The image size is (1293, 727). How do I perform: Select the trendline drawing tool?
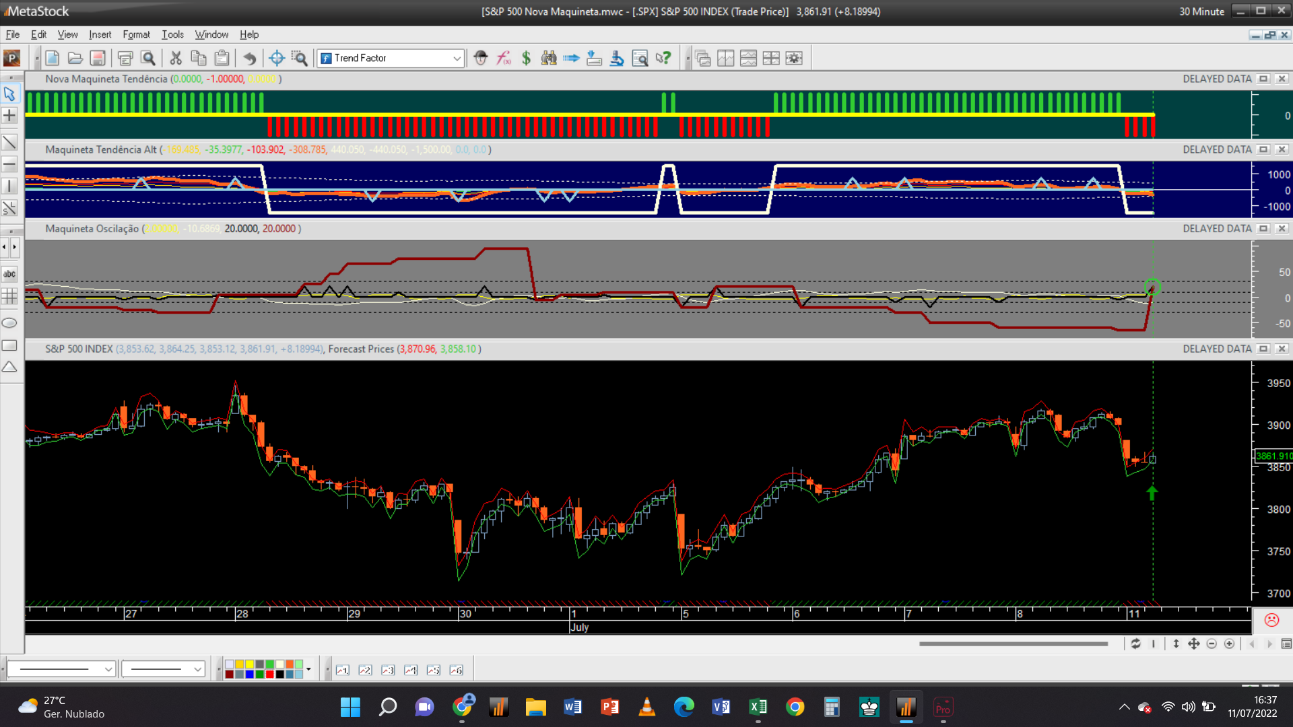point(9,142)
